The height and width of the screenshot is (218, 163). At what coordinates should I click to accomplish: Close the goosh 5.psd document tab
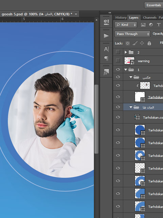tap(76, 14)
